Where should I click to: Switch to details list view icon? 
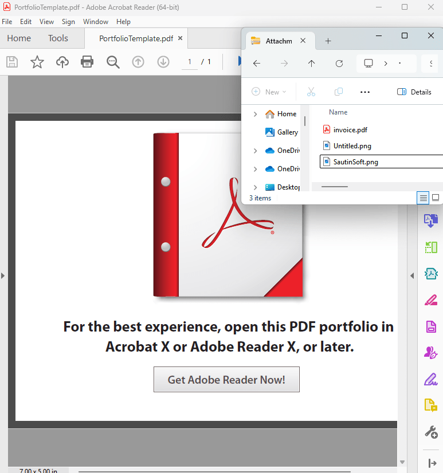pyautogui.click(x=423, y=198)
